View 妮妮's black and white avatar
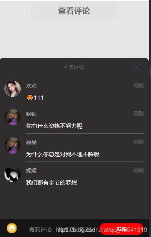151x237 pixels. [x=12, y=174]
